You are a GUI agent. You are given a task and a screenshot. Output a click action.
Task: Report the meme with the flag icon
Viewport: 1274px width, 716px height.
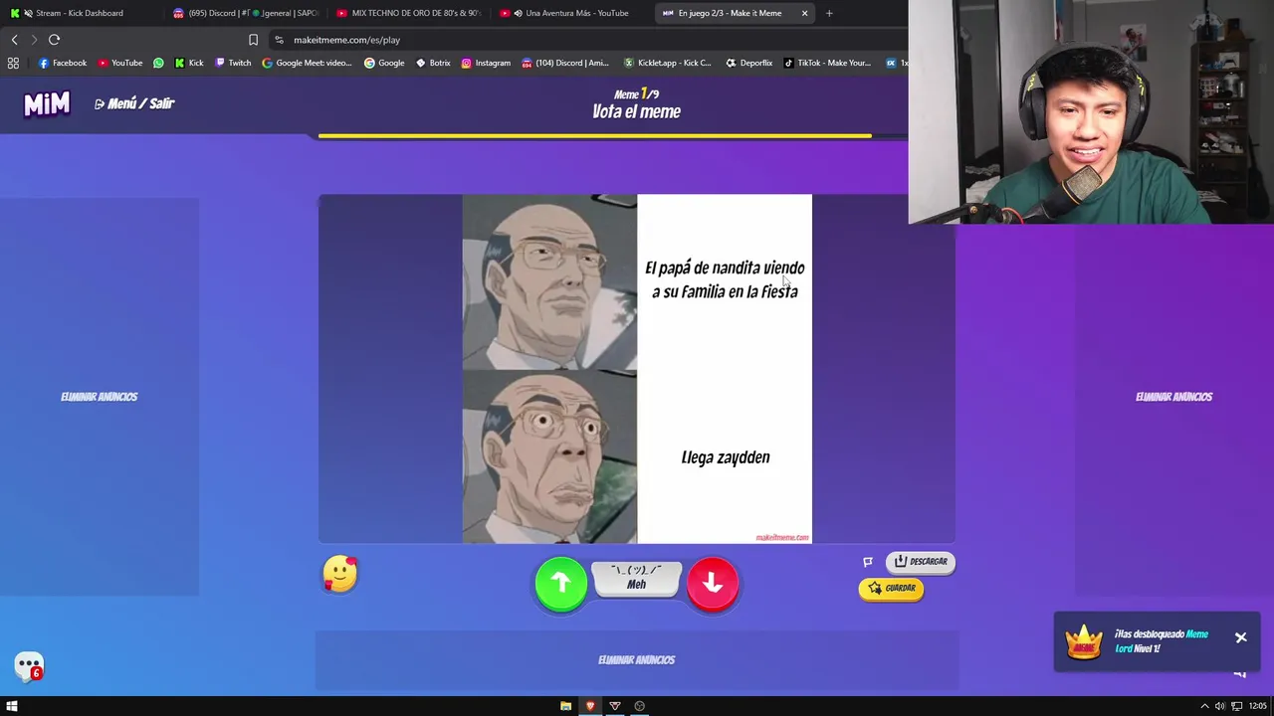[x=868, y=562]
